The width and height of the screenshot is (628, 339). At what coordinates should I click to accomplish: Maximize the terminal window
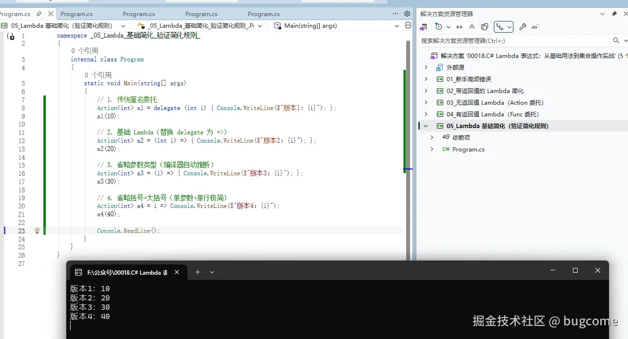coord(575,270)
